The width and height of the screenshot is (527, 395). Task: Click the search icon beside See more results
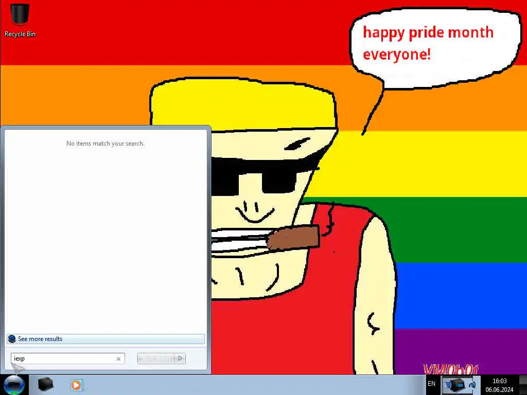[12, 338]
